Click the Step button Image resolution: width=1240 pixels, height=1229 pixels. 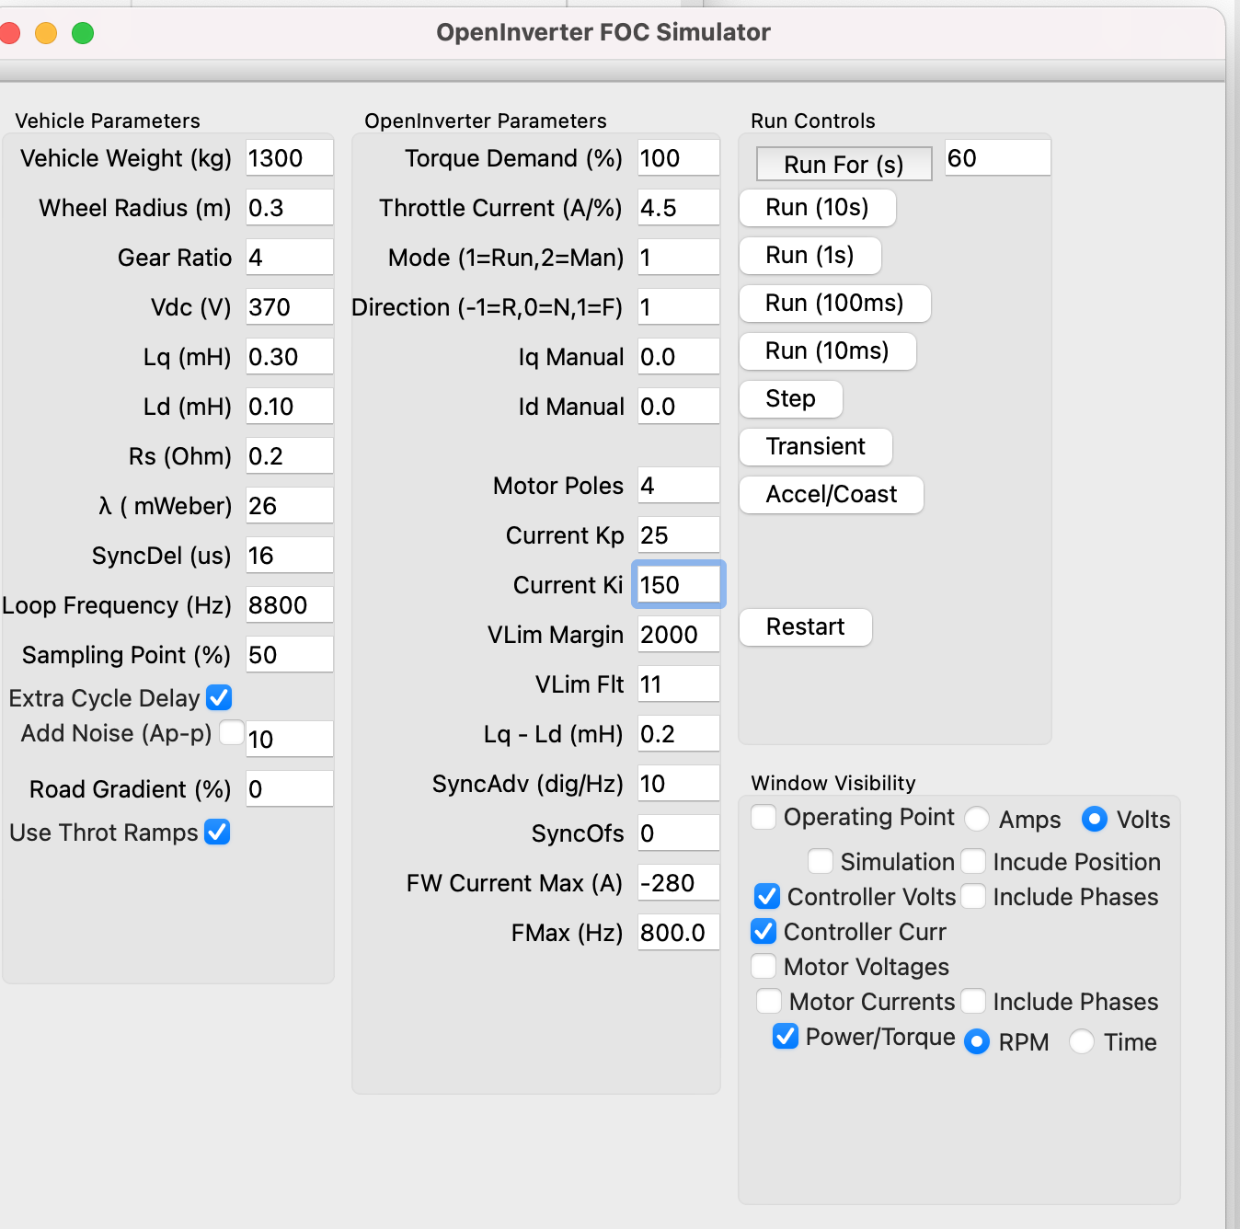click(790, 399)
